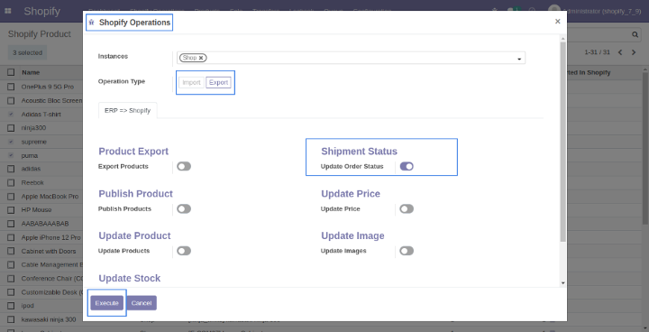Image resolution: width=649 pixels, height=332 pixels.
Task: Click the Update Image section heading
Action: tap(352, 235)
